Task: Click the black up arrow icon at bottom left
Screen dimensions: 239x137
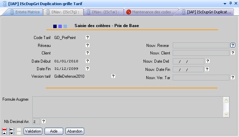Action: (x=4, y=133)
